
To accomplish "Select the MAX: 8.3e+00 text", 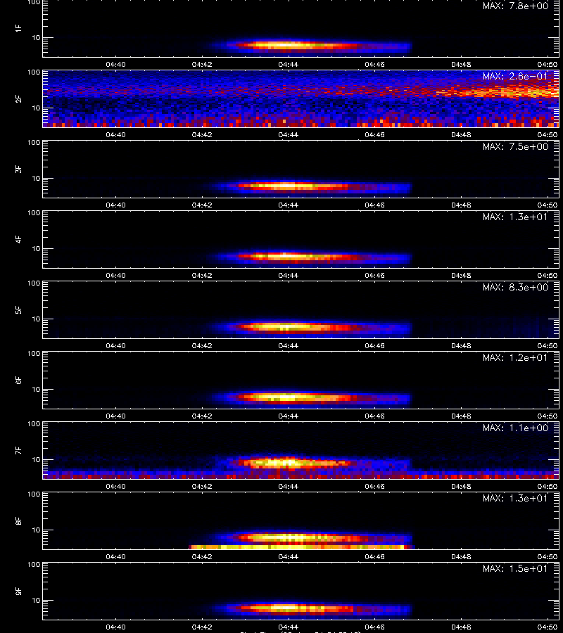I will pos(515,287).
